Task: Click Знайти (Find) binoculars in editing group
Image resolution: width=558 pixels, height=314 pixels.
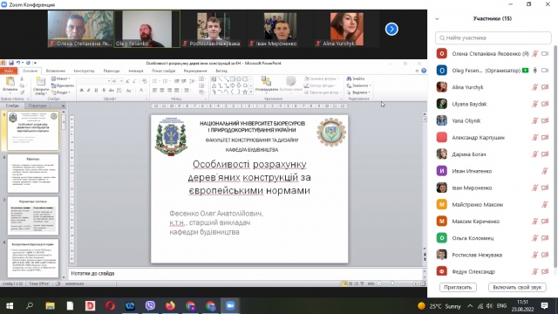Action: click(x=356, y=78)
